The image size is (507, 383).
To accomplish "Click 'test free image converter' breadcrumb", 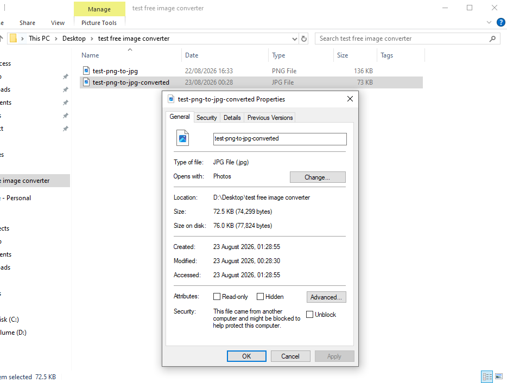I will 134,39.
